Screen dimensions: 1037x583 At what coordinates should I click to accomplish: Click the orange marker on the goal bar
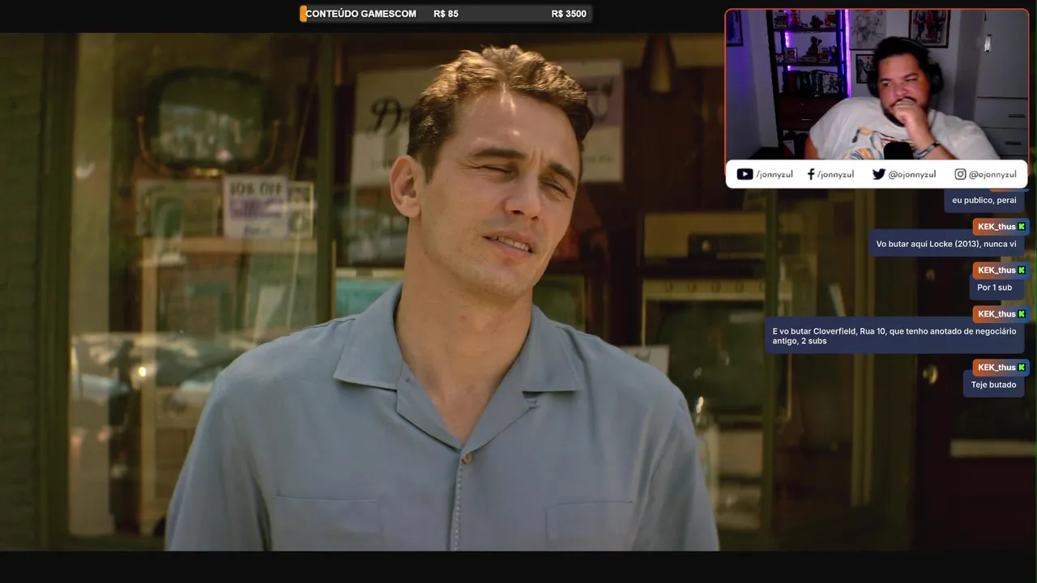pos(303,14)
